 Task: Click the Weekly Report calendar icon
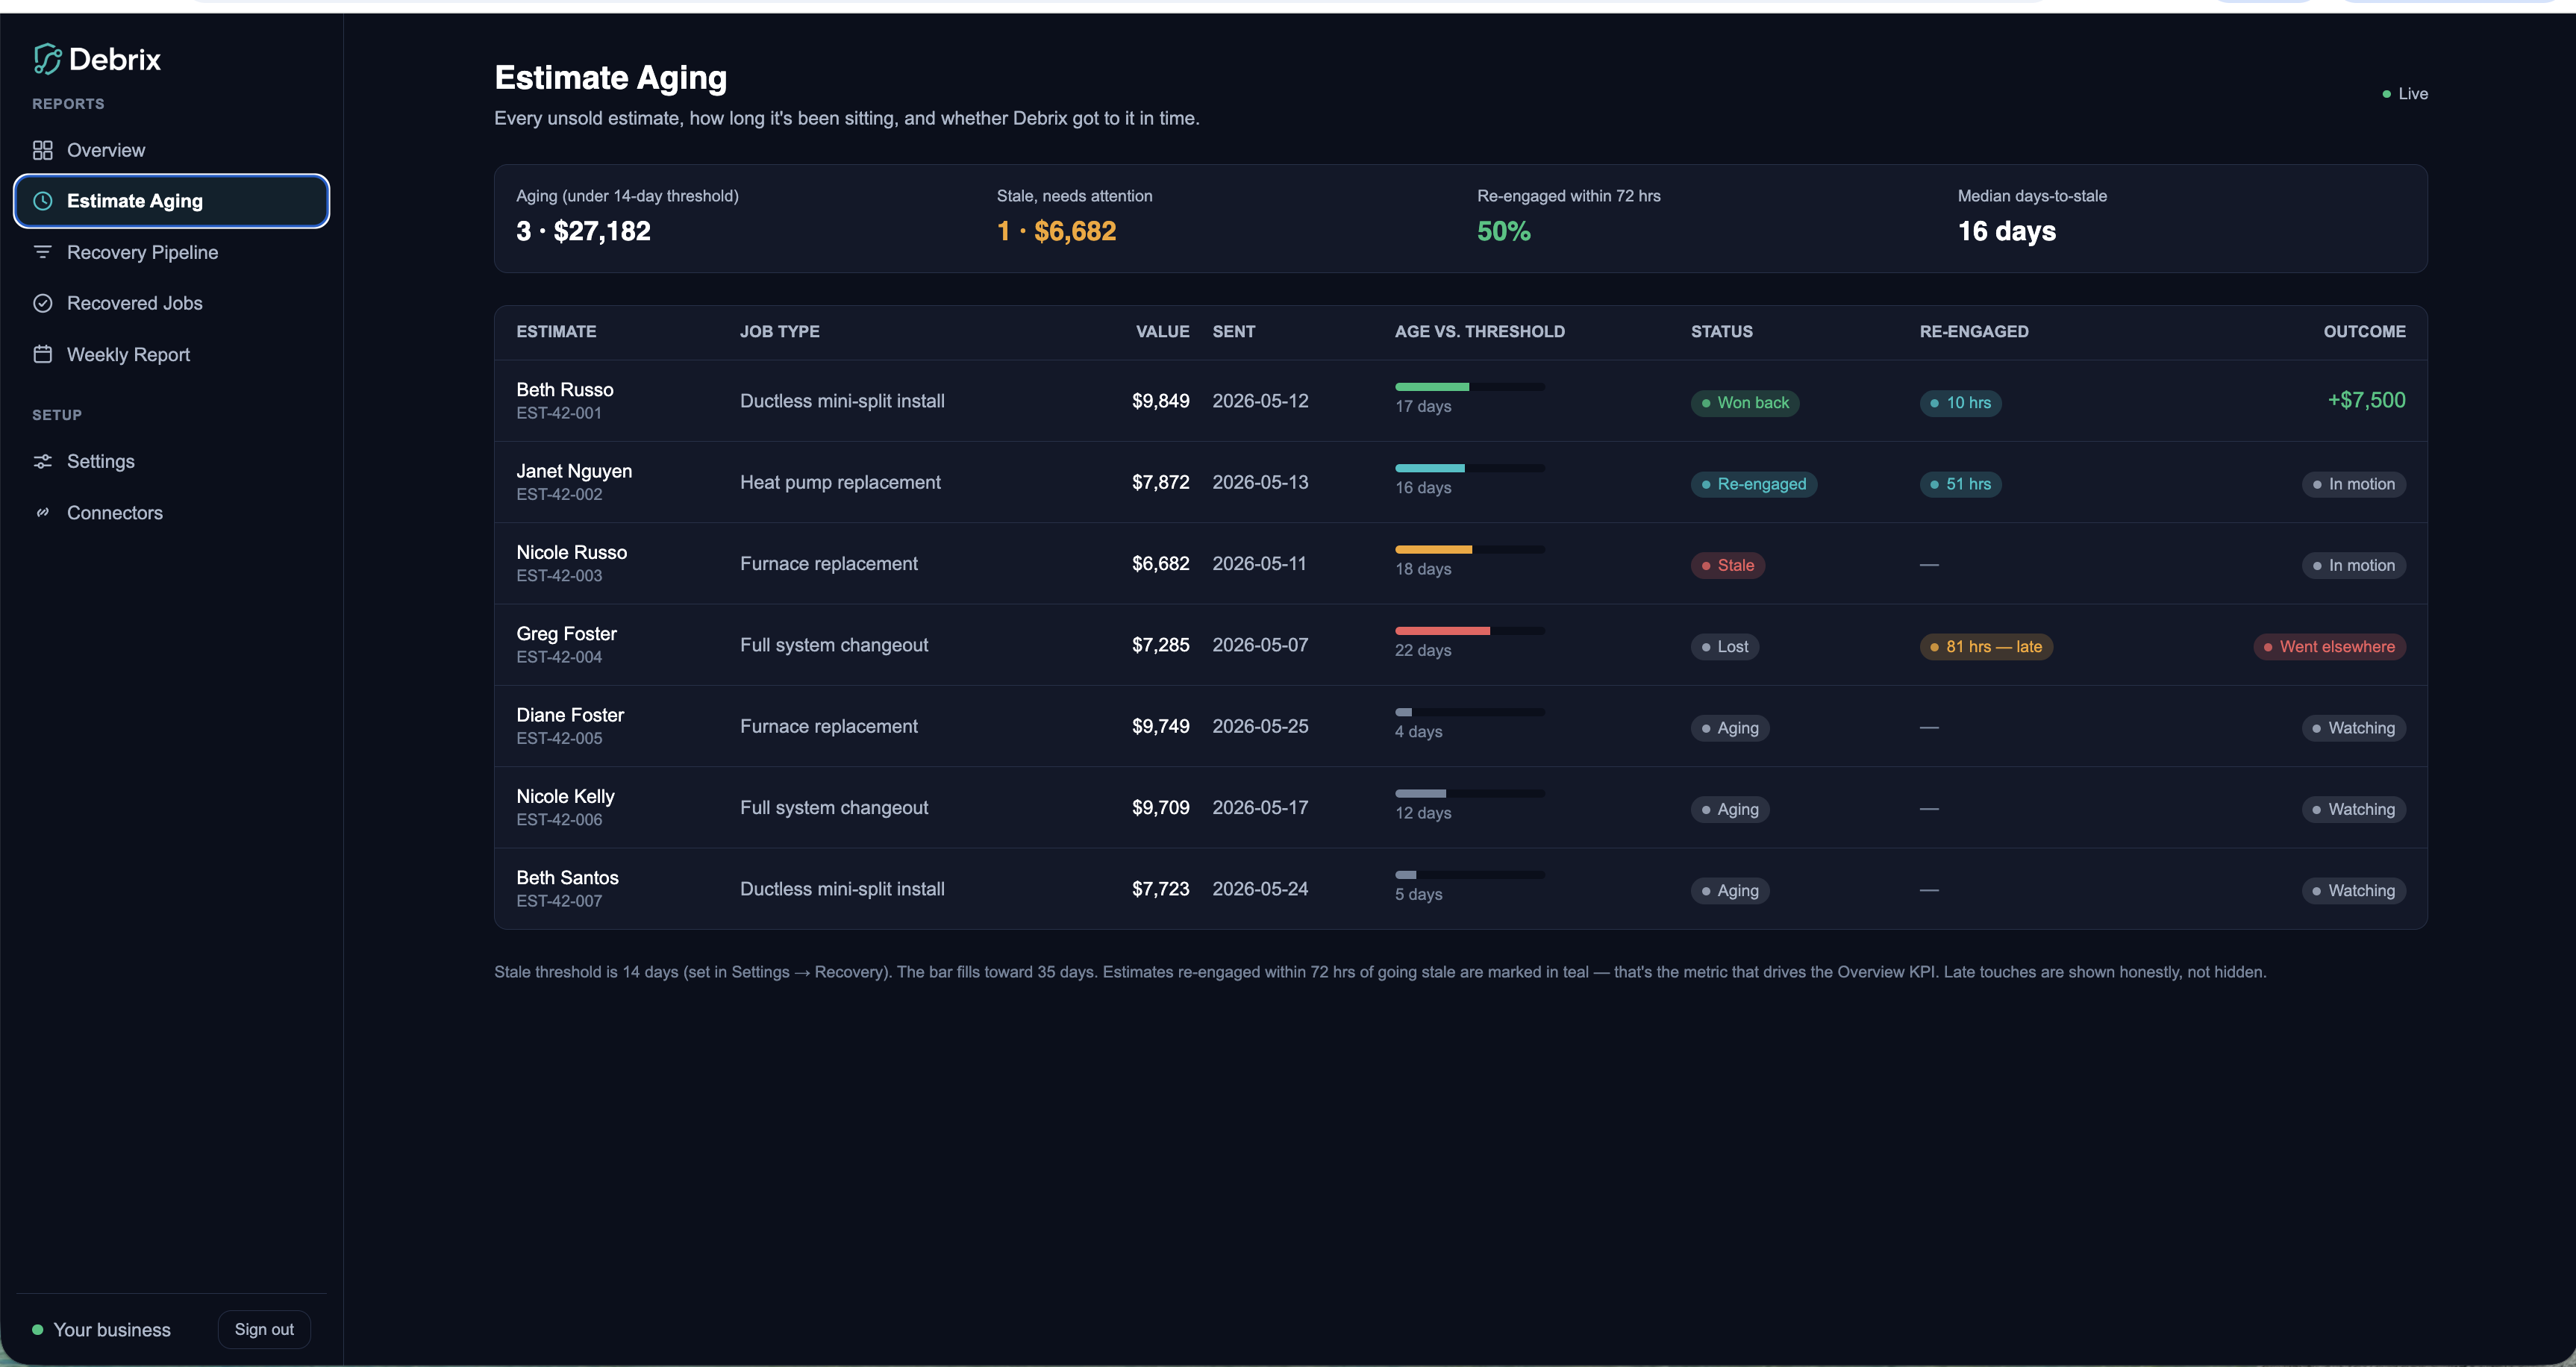(42, 354)
